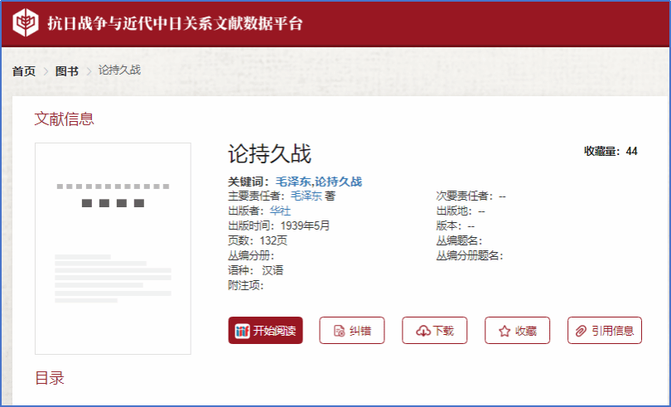Click the paperclip icon on 引用信息
Image resolution: width=671 pixels, height=407 pixels.
tap(581, 331)
